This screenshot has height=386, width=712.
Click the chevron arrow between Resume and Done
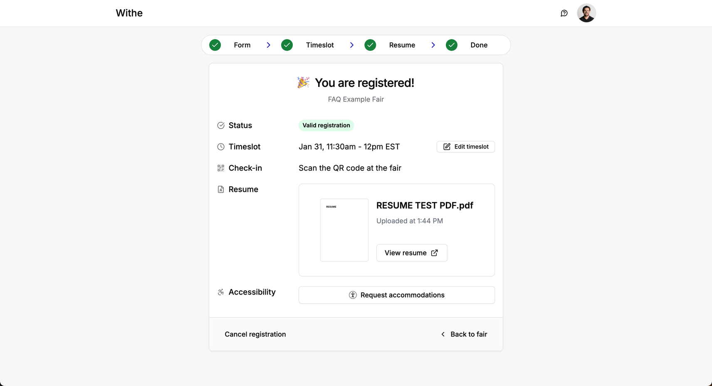coord(433,45)
